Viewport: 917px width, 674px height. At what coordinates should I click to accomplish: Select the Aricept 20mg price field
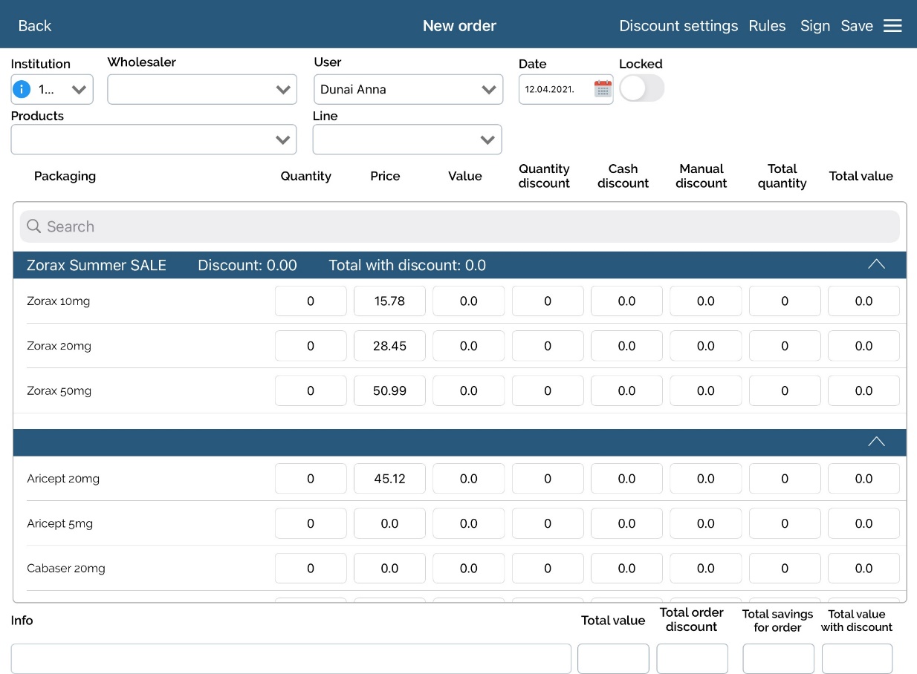tap(389, 479)
